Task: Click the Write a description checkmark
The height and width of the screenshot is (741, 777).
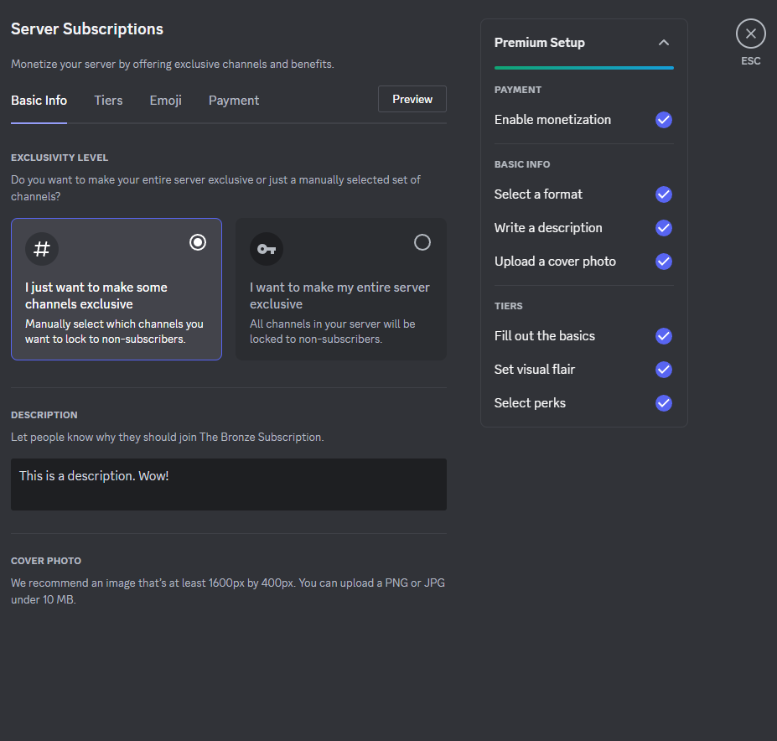Action: pyautogui.click(x=664, y=228)
